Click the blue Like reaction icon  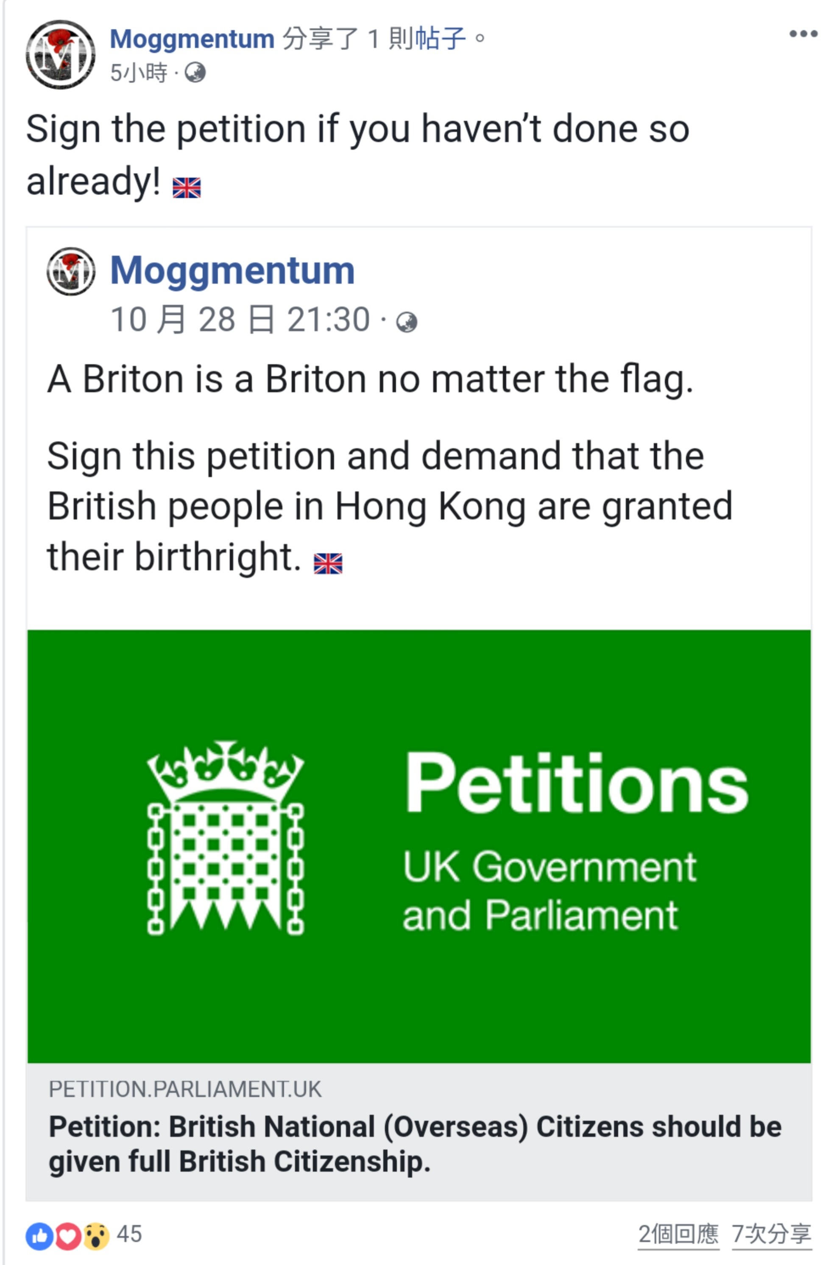coord(39,1235)
